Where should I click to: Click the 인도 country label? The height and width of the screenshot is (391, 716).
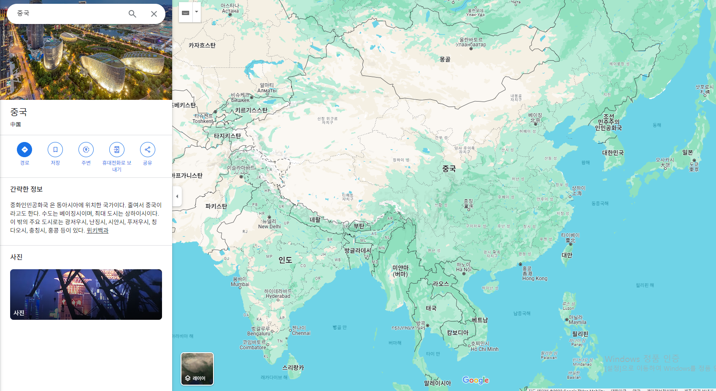(285, 260)
